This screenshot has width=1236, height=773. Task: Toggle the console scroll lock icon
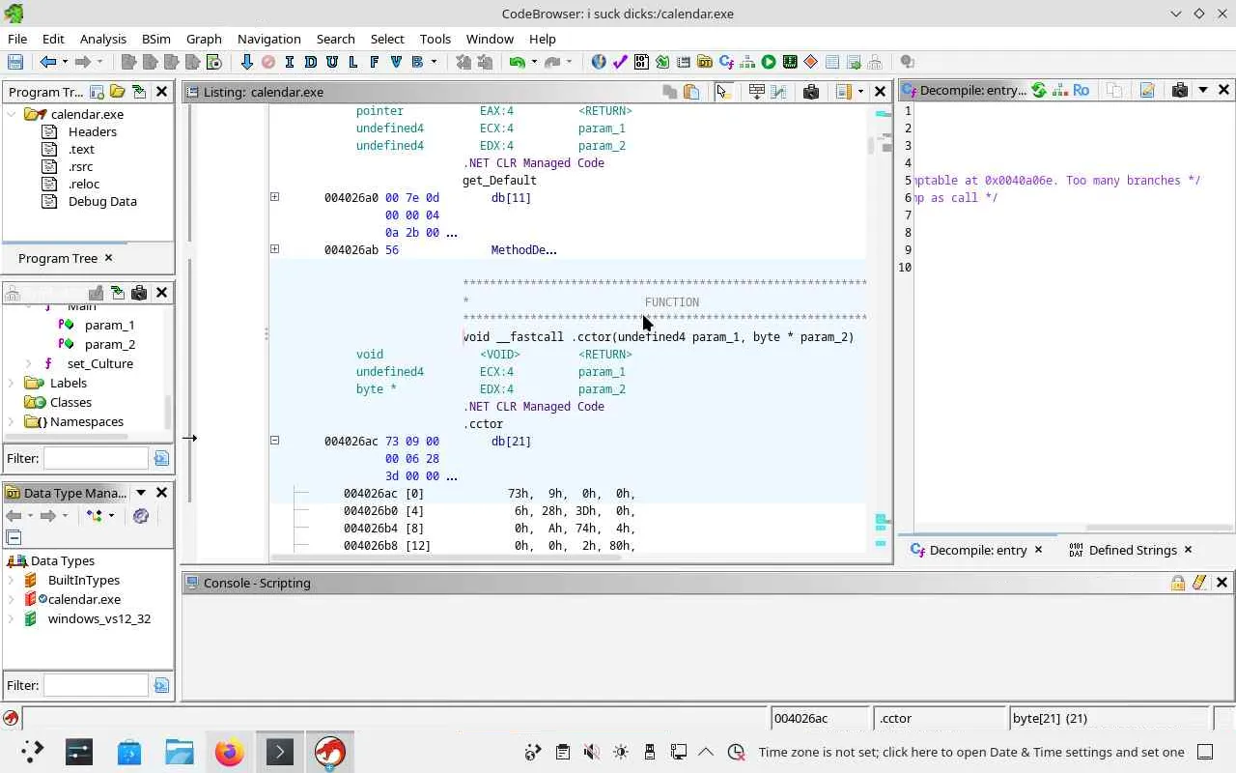click(x=1177, y=583)
